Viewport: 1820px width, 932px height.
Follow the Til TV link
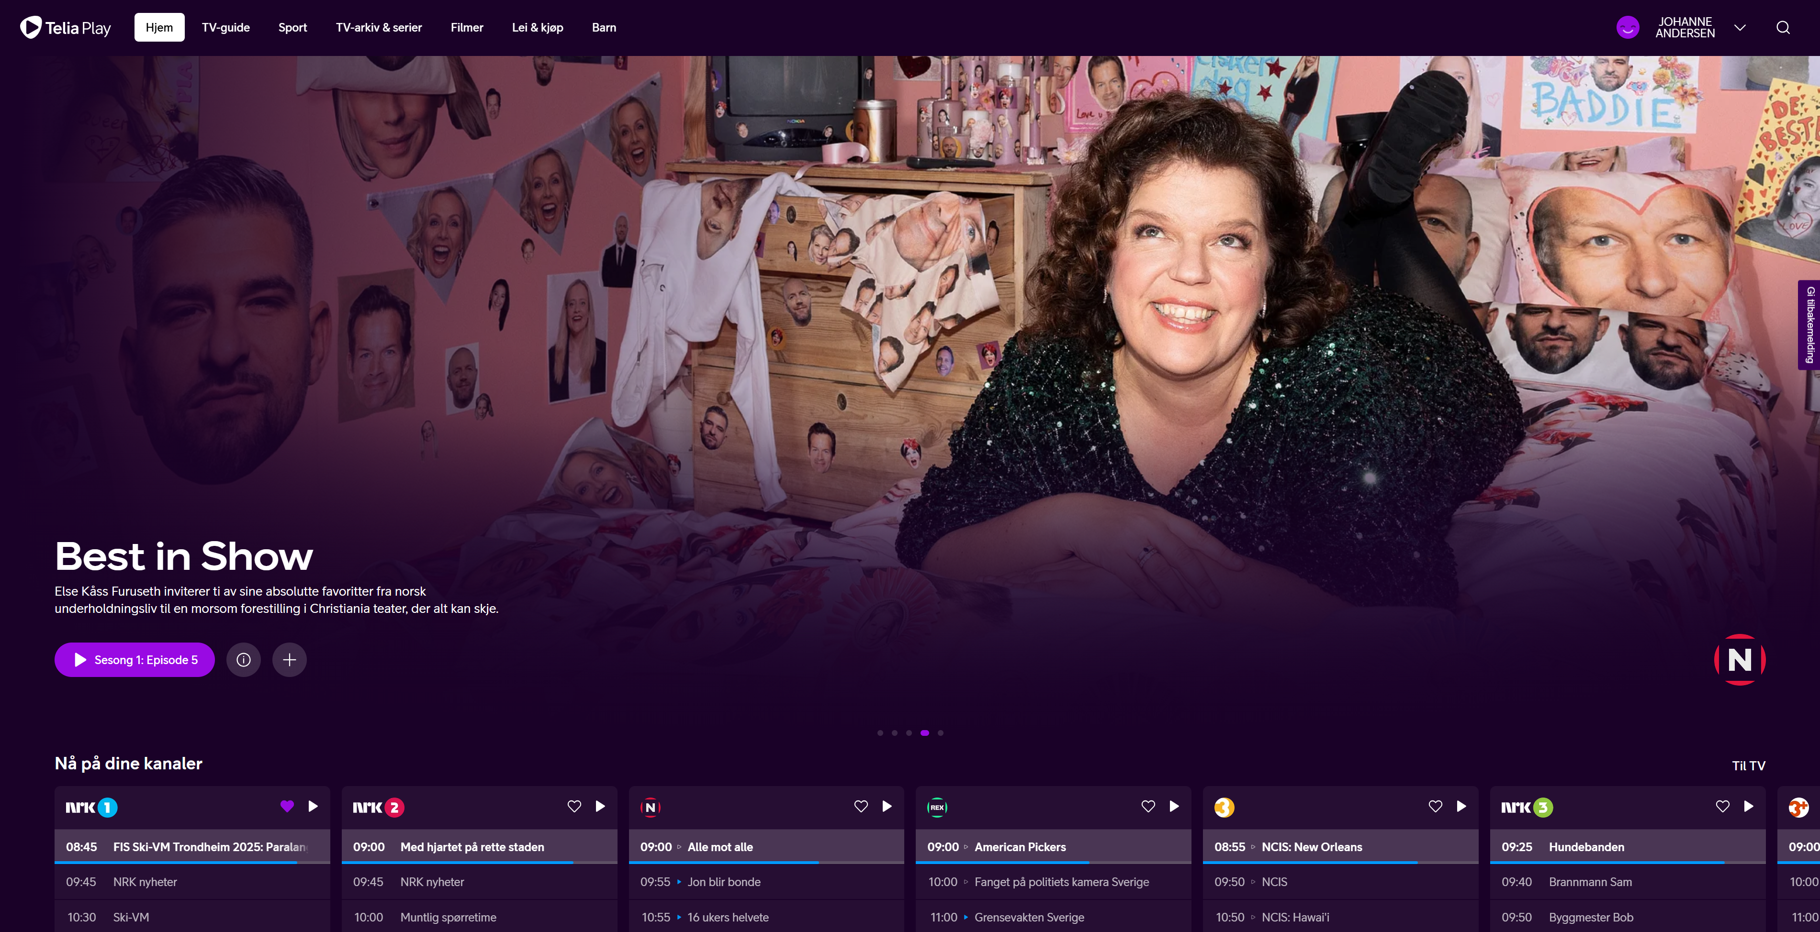pyautogui.click(x=1748, y=766)
